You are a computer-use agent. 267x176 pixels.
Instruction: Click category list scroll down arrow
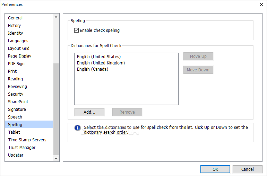pos(56,158)
